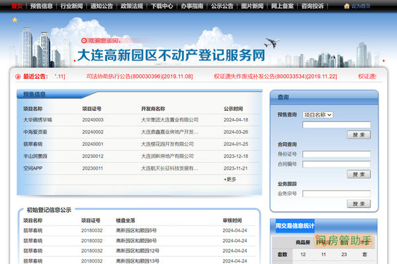Click 搜索 button under 业务跟踪
397x264 pixels.
pos(359,204)
